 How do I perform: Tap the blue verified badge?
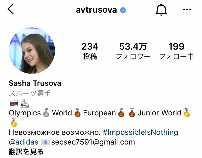[123, 10]
